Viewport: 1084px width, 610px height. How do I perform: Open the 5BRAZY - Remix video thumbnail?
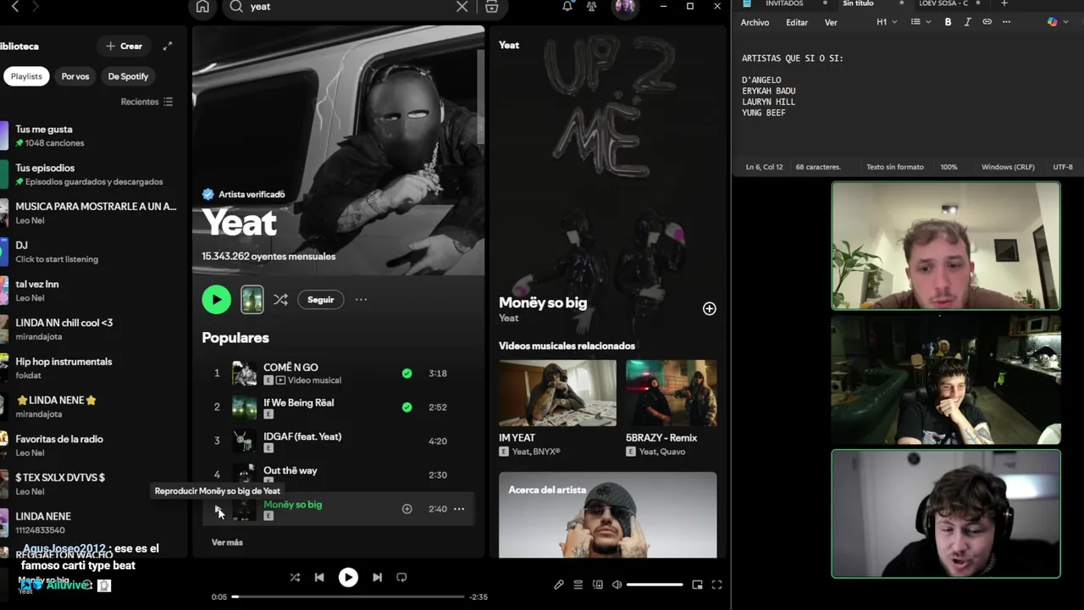tap(672, 393)
